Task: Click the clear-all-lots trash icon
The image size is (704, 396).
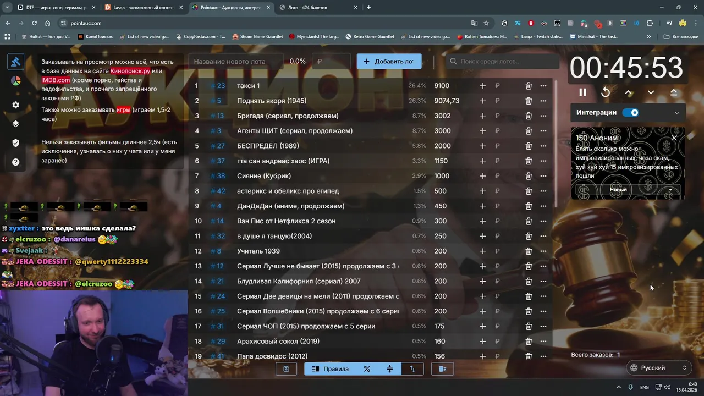Action: coord(442,369)
